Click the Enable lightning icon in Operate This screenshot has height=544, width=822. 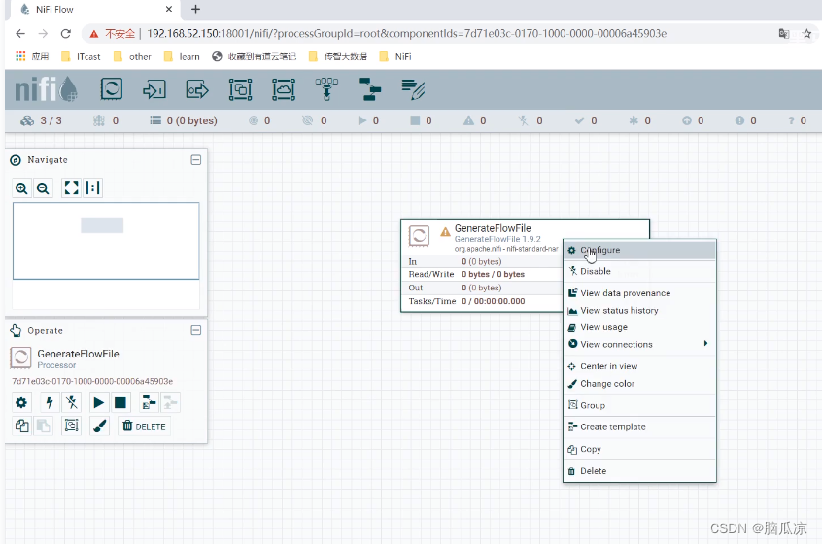(x=50, y=402)
